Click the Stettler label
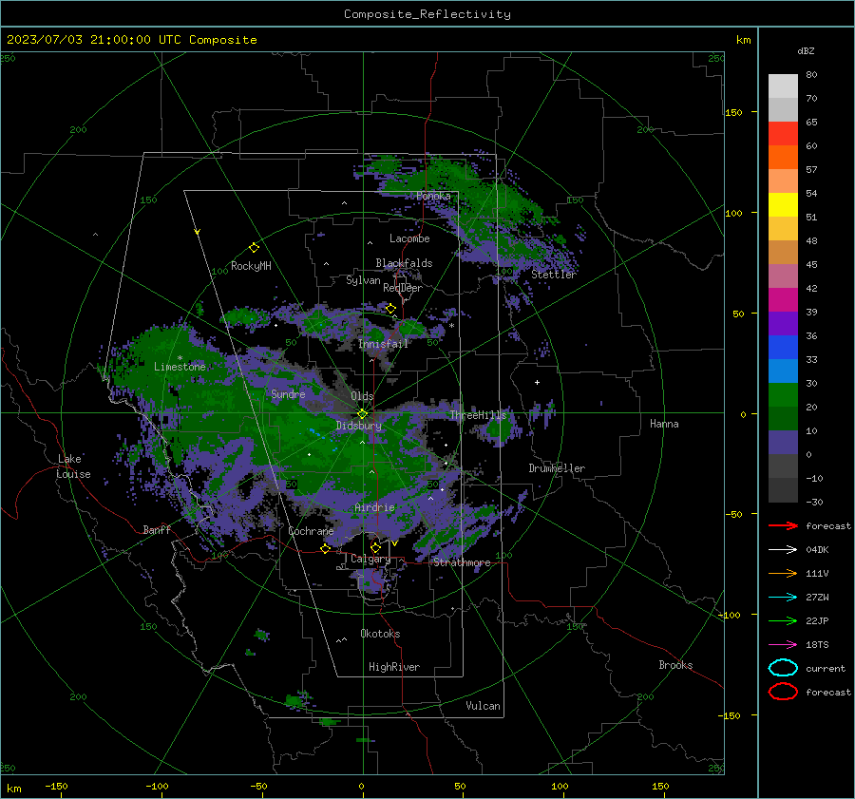This screenshot has width=855, height=799. 554,275
